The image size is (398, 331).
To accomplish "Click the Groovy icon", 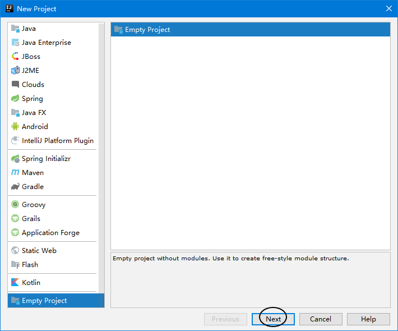I will 15,205.
